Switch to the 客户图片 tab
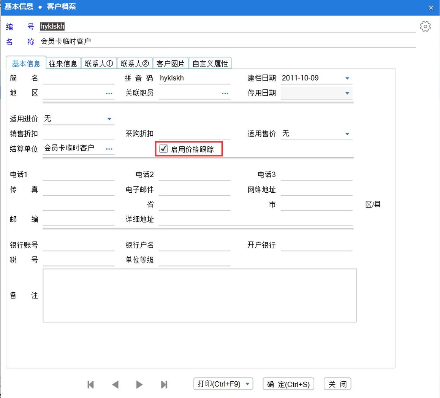Image resolution: width=440 pixels, height=398 pixels. pyautogui.click(x=170, y=63)
